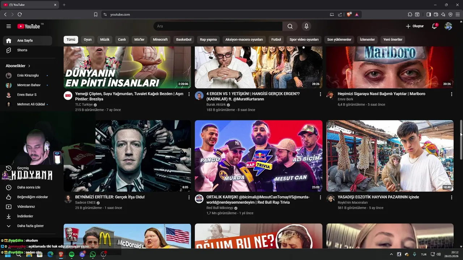Viewport: 463px width, 260px height.
Task: Play the exotic animal market thumbnail
Action: (390, 156)
